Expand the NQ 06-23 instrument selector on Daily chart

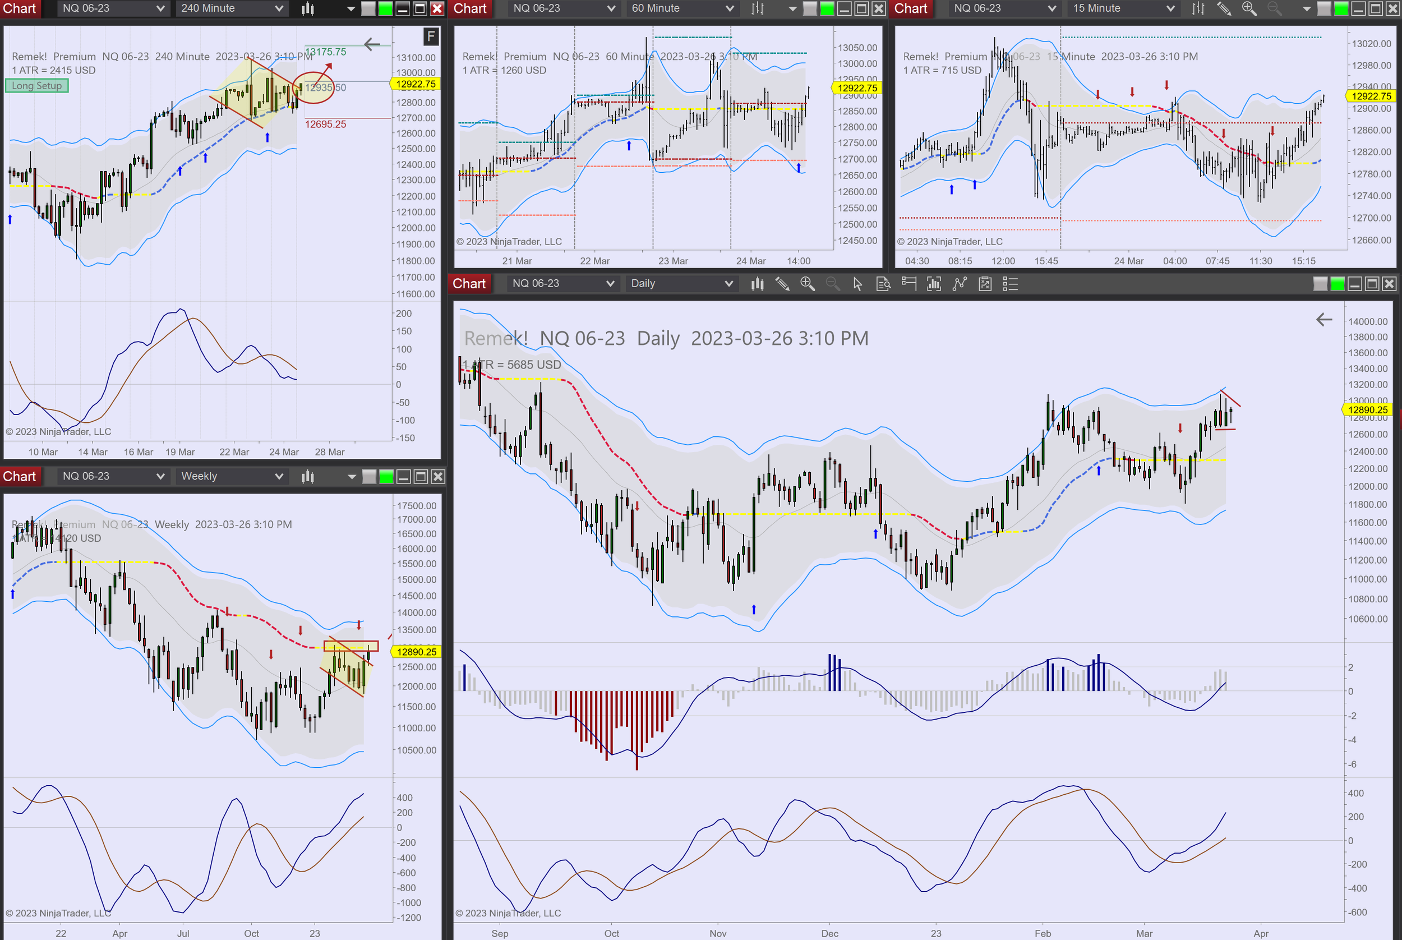click(562, 284)
